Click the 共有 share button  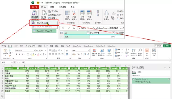tap(167, 46)
